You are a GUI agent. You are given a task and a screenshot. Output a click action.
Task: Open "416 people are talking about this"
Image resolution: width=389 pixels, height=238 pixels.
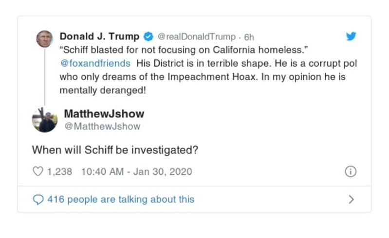[x=120, y=200]
